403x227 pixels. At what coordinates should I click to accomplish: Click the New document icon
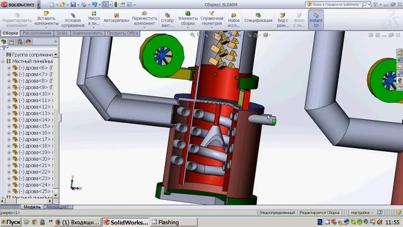point(52,4)
